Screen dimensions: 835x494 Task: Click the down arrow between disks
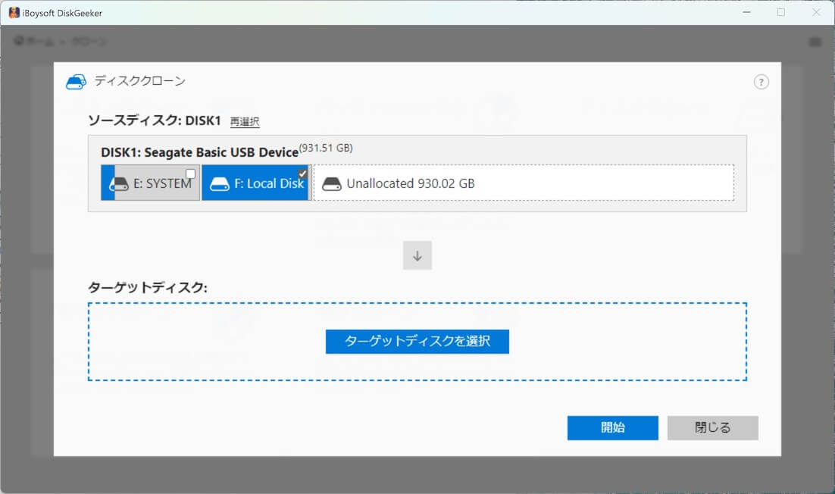click(x=417, y=255)
